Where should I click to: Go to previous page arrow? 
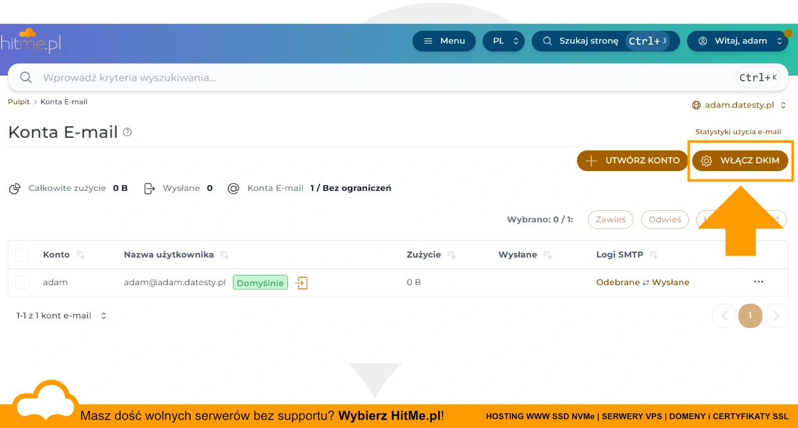click(x=724, y=316)
